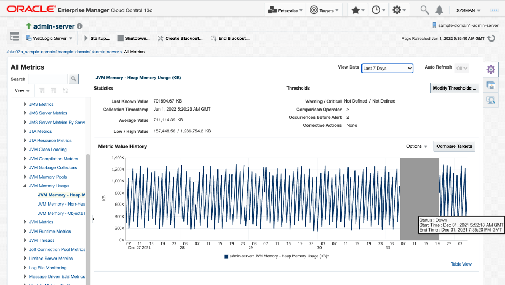Collapse the JVM Memory Usage node

[x=25, y=186]
